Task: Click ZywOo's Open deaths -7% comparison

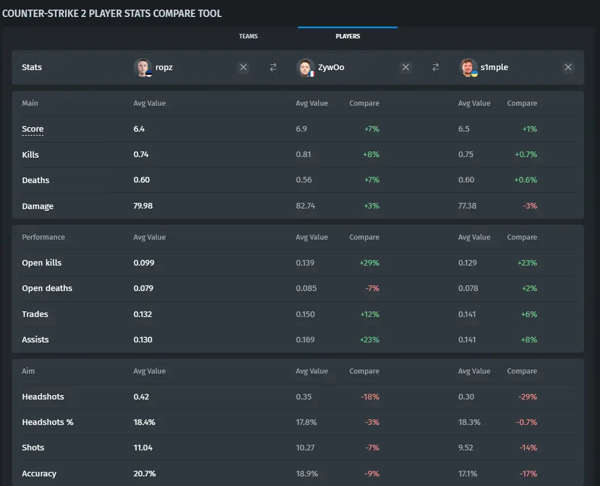Action: [x=372, y=288]
